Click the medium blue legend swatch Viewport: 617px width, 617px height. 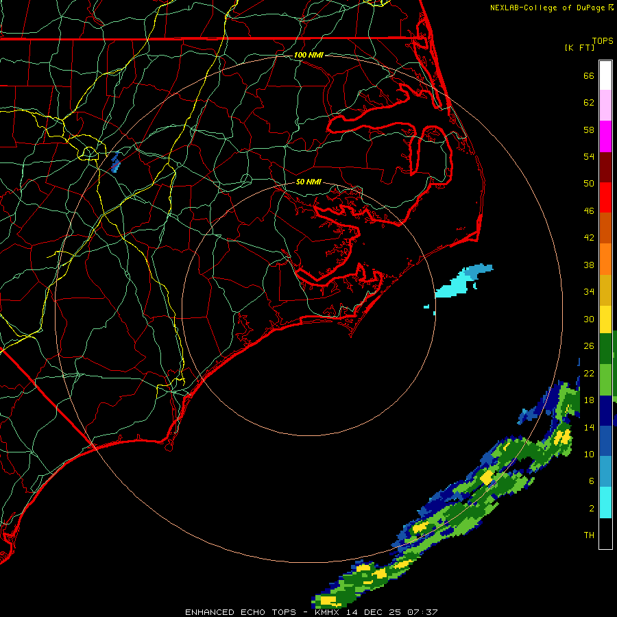tap(605, 441)
